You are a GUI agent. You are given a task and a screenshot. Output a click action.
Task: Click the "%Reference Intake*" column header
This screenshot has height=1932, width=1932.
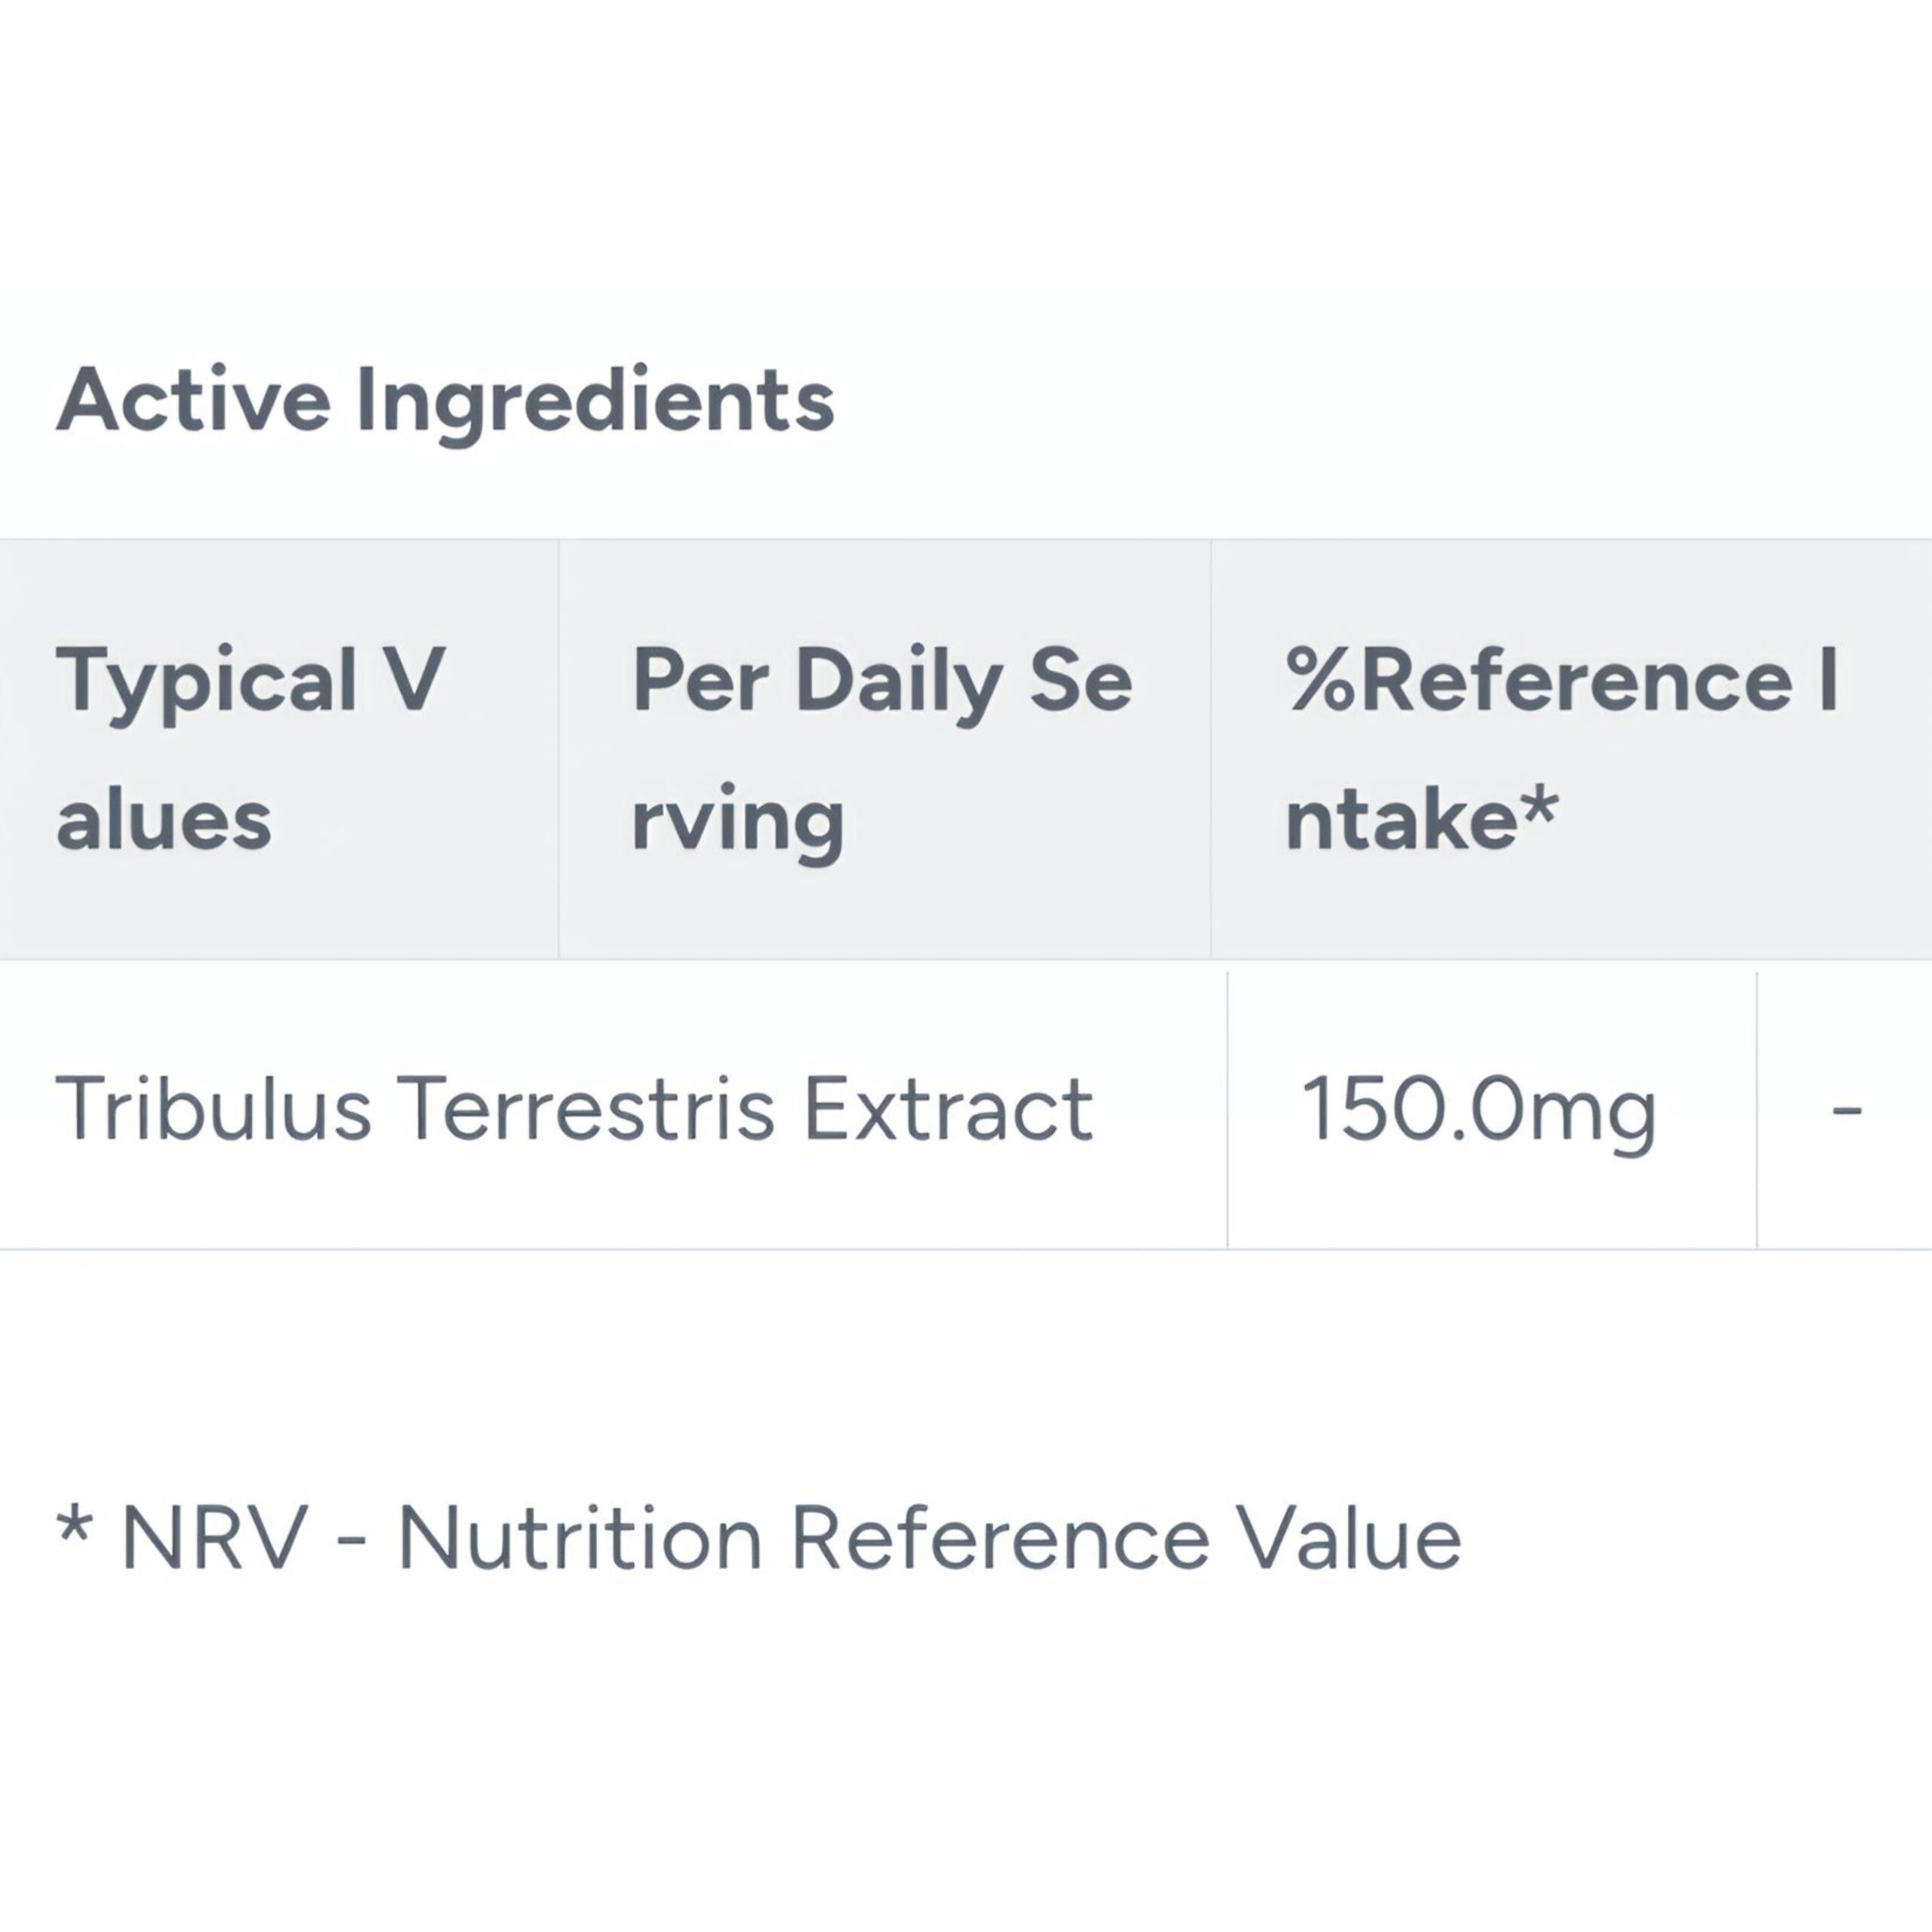1561,749
